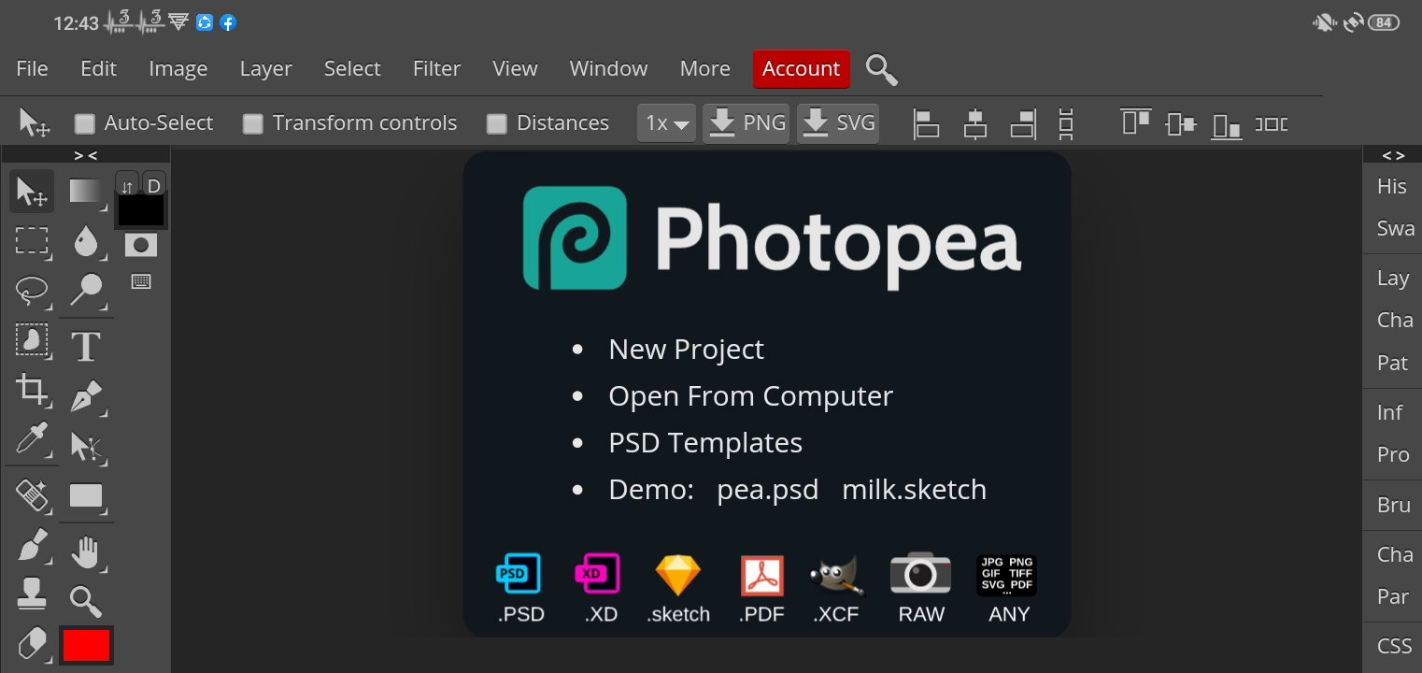
Task: Distribute layers horizontally
Action: click(1271, 123)
